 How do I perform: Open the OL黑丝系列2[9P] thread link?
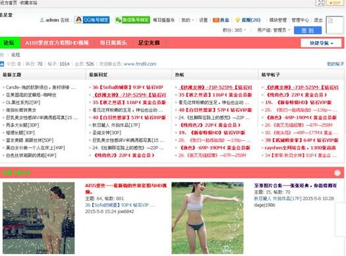(x=23, y=102)
